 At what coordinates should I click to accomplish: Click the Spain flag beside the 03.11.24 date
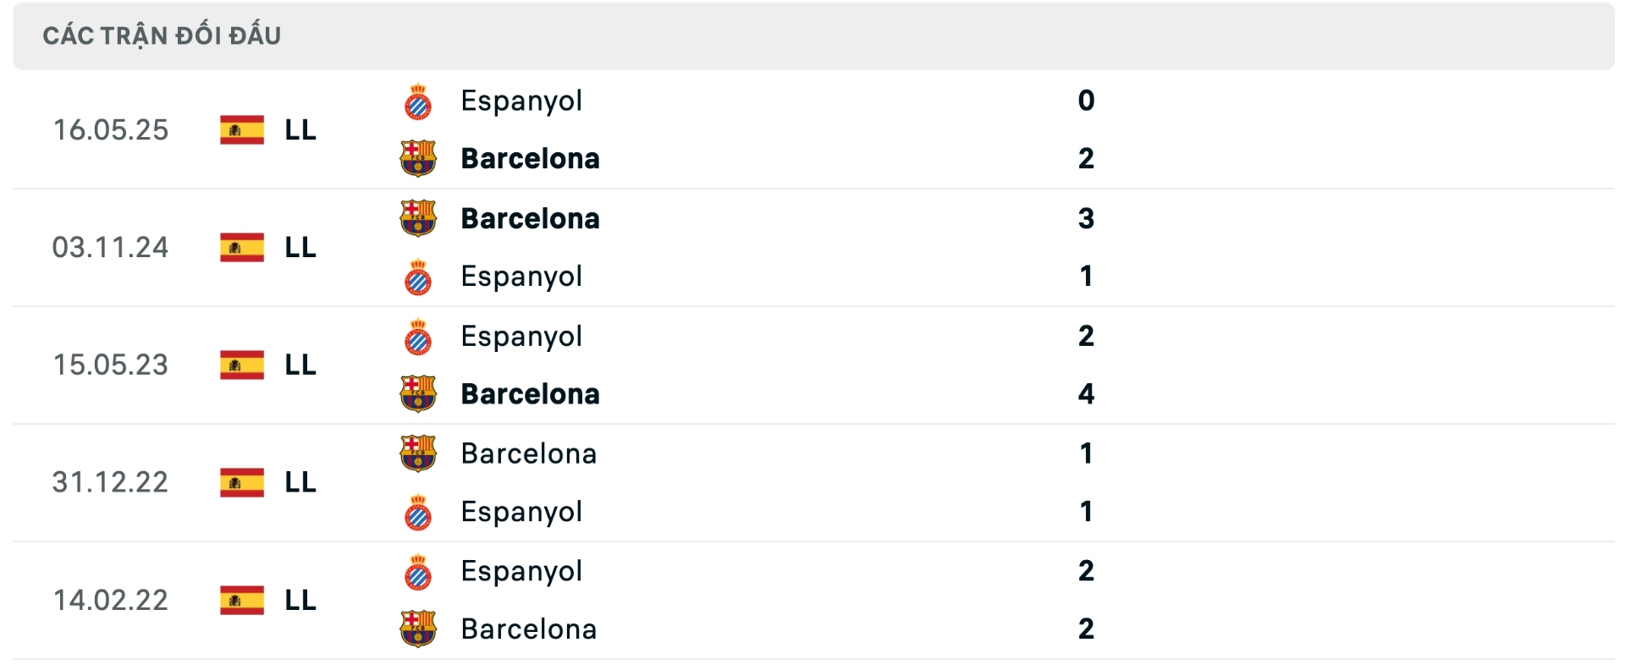click(x=241, y=247)
